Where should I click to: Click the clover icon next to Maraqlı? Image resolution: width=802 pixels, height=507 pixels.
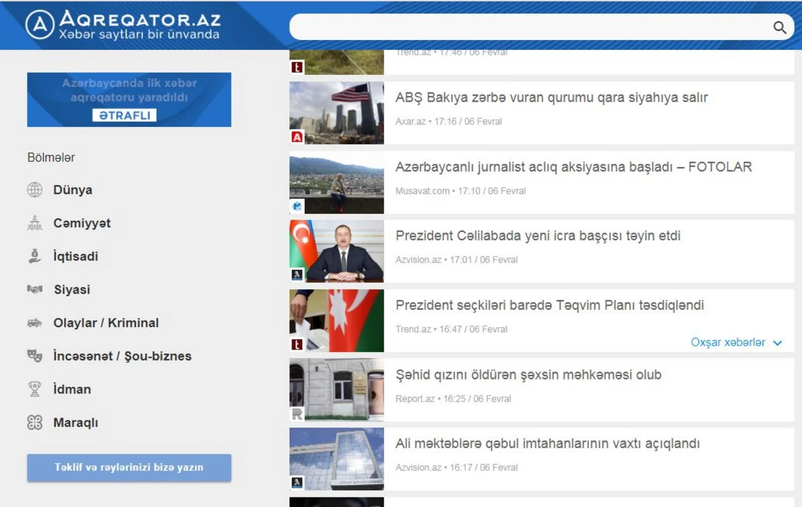pos(35,423)
